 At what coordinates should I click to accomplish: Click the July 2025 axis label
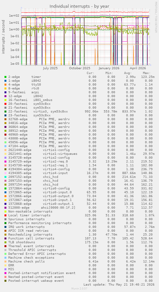pos(50,68)
